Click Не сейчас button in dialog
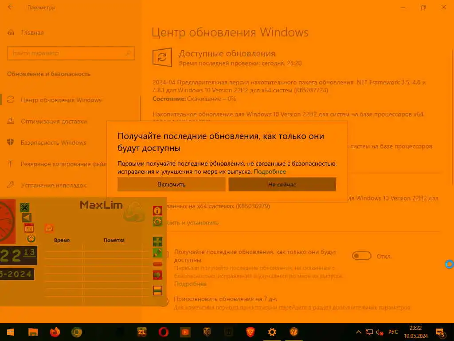The image size is (454, 341). coord(282,184)
